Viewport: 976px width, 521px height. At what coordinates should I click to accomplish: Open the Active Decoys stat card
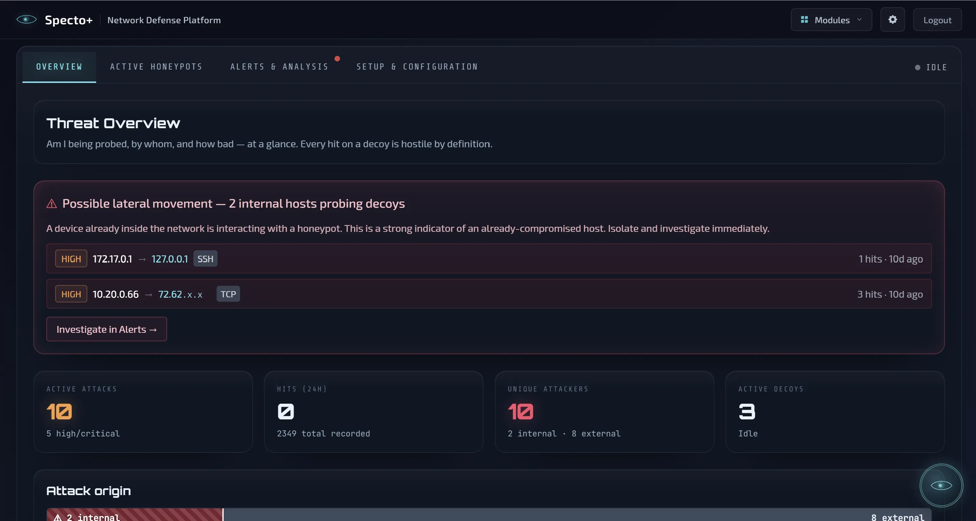[x=835, y=412]
